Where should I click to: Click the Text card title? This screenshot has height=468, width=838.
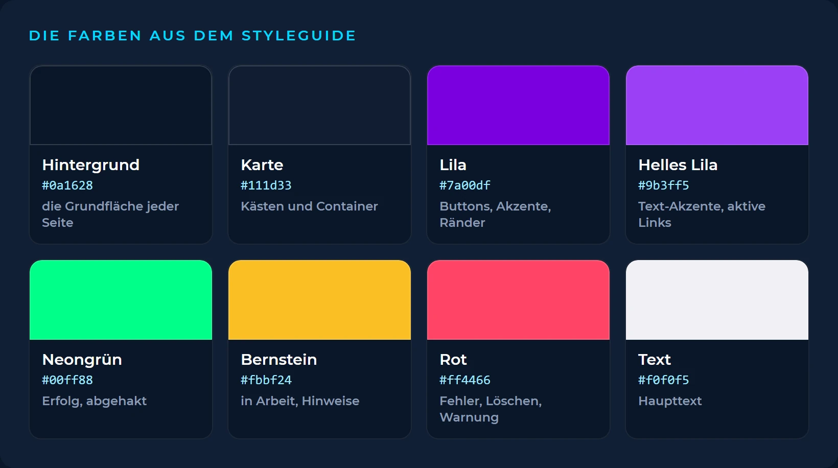point(655,360)
